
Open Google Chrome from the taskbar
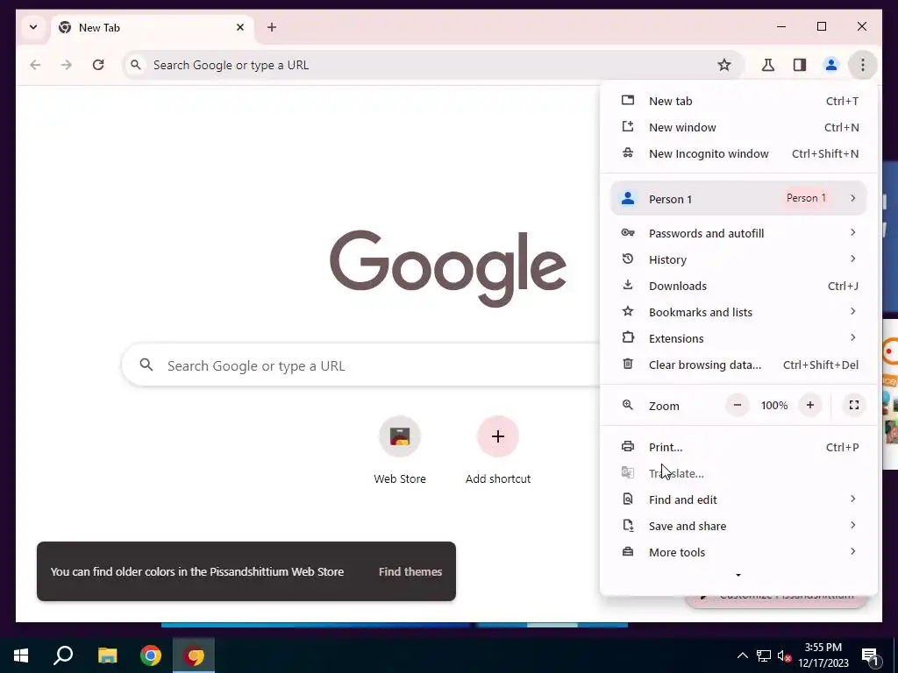point(151,655)
